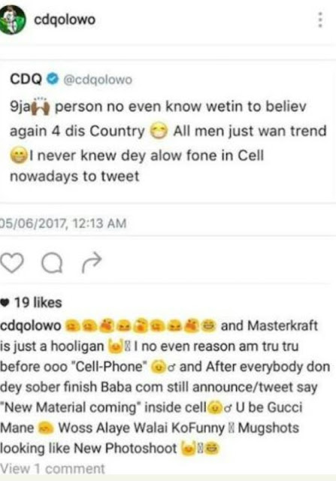View who liked via 19 likes
Viewport: 336px width, 481px height.
tap(38, 302)
